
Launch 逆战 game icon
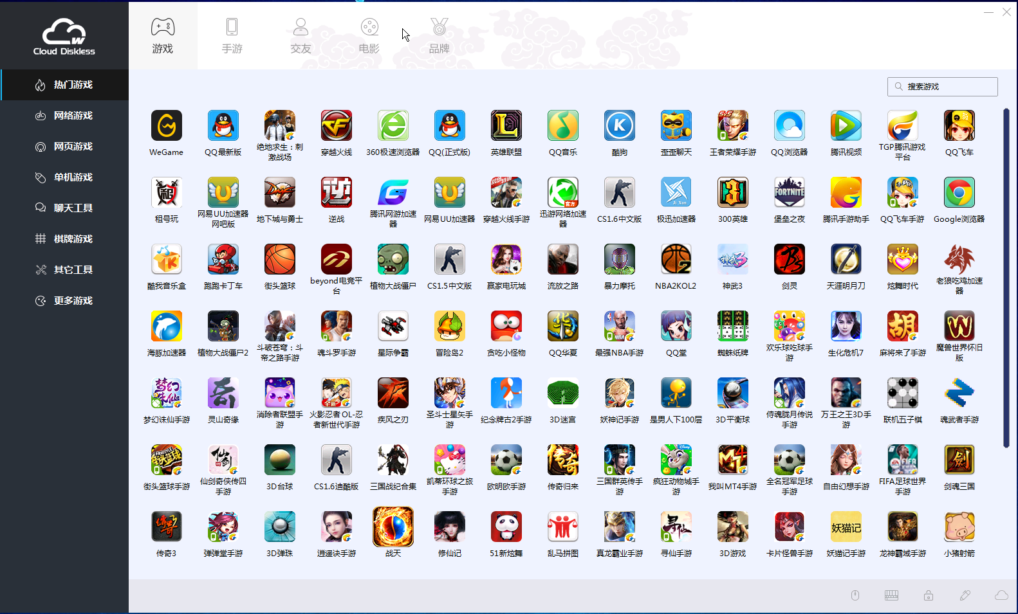337,192
